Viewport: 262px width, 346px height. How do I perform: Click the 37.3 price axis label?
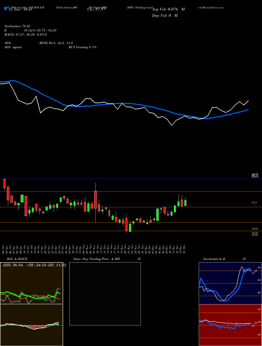pos(254,202)
